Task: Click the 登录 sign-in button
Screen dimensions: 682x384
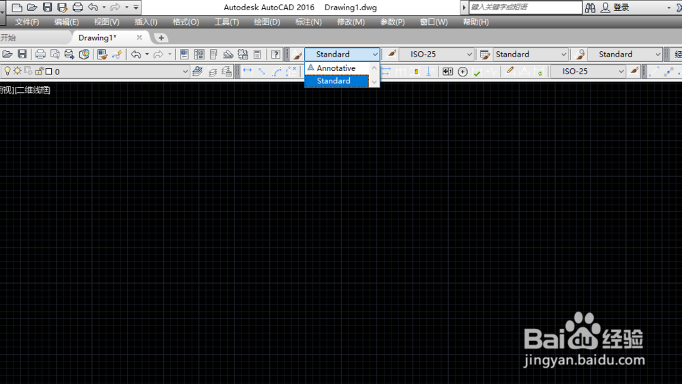Action: [x=615, y=8]
